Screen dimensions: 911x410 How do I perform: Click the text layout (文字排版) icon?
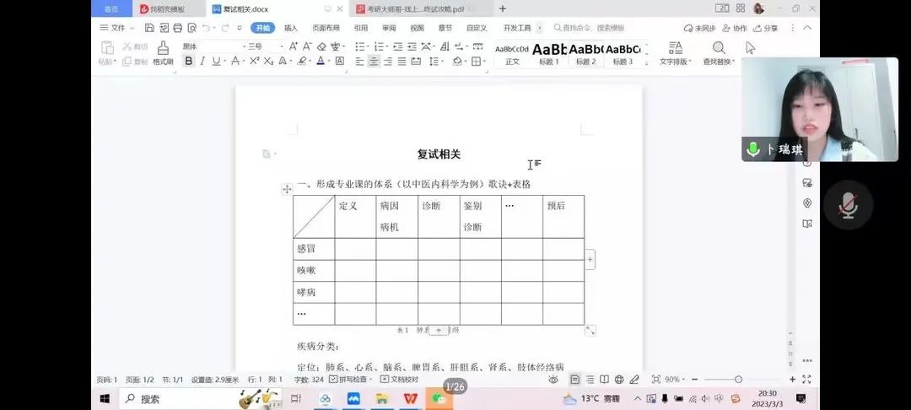[675, 53]
